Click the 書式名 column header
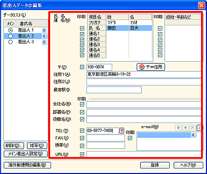The height and width of the screenshot is (174, 207). click(x=32, y=23)
